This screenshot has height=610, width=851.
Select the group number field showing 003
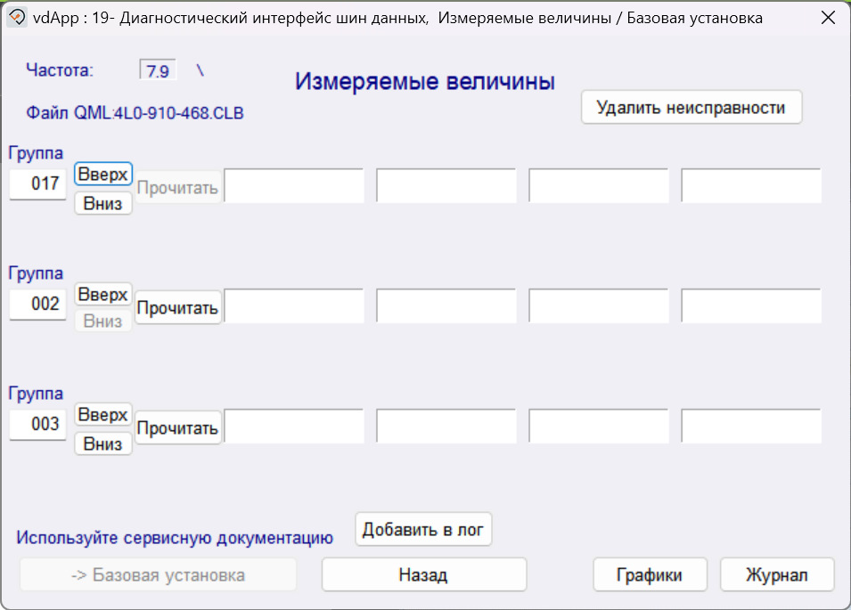pyautogui.click(x=37, y=424)
